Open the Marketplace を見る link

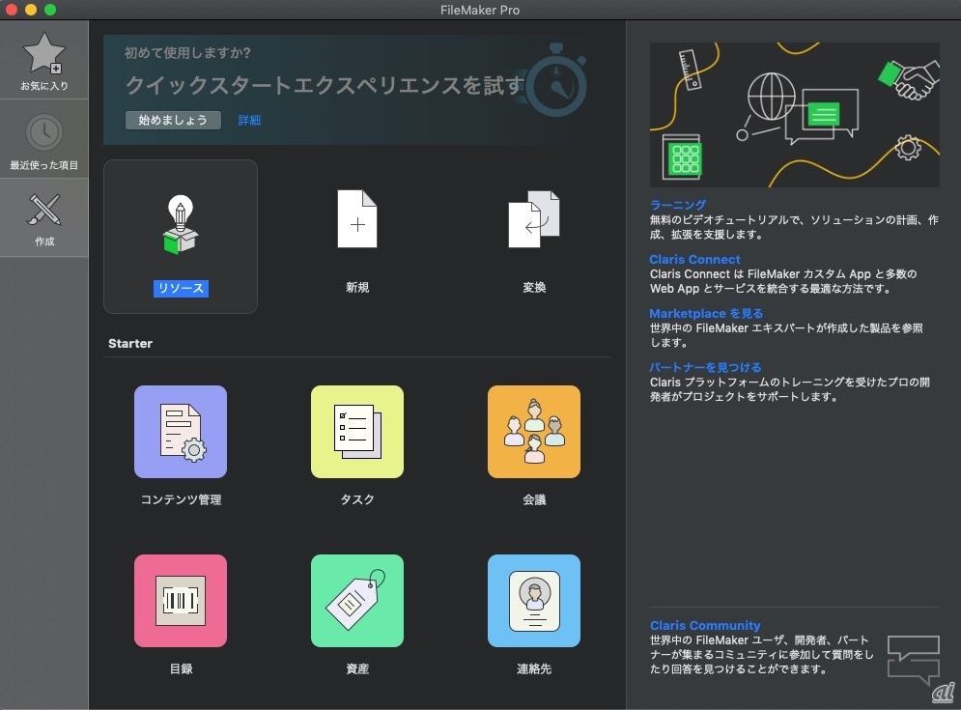[x=706, y=313]
